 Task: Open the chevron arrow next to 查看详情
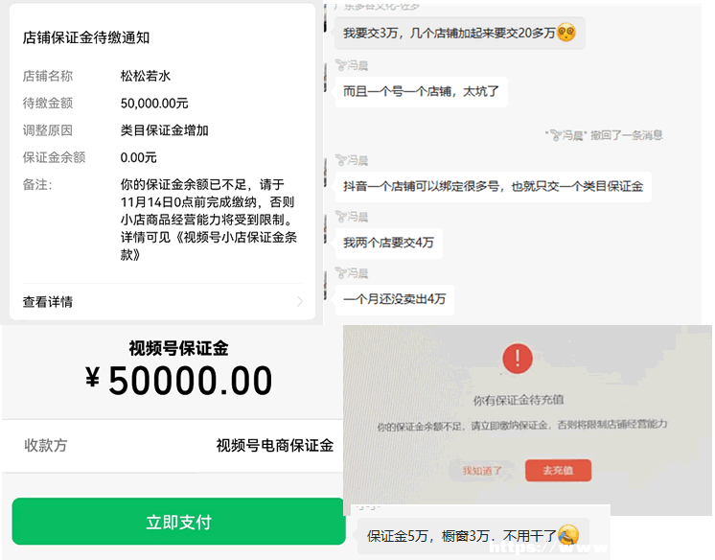[x=300, y=301]
